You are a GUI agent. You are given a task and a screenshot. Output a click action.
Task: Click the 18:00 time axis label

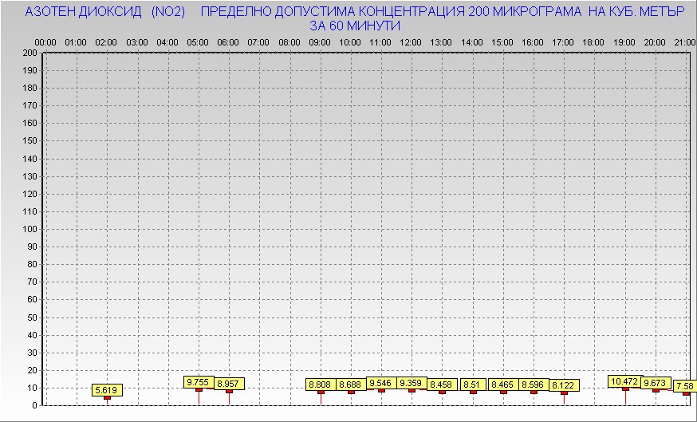tap(594, 41)
